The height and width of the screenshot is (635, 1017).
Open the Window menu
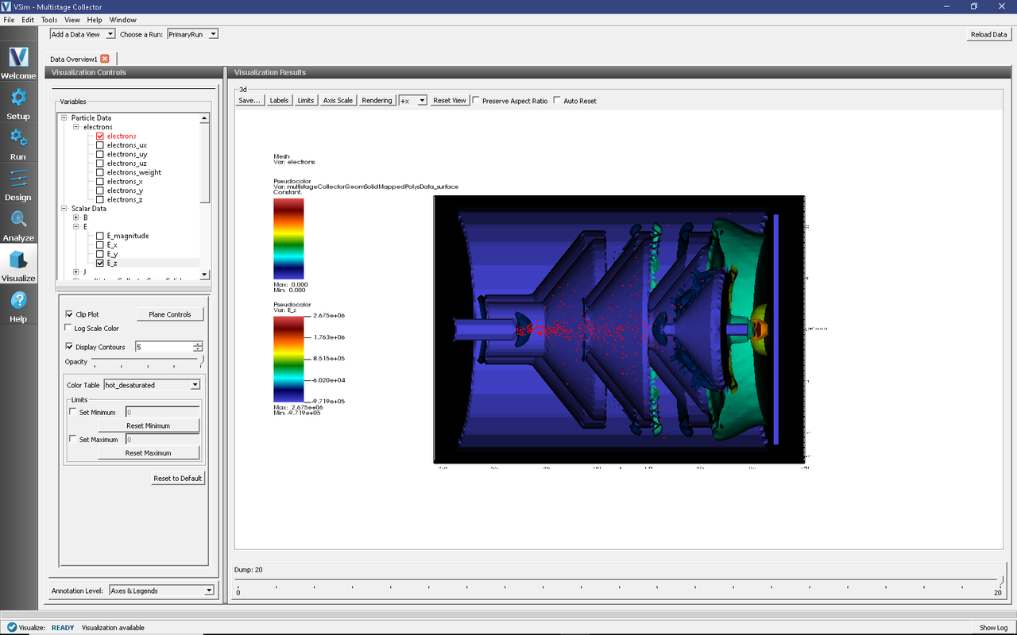click(x=123, y=20)
